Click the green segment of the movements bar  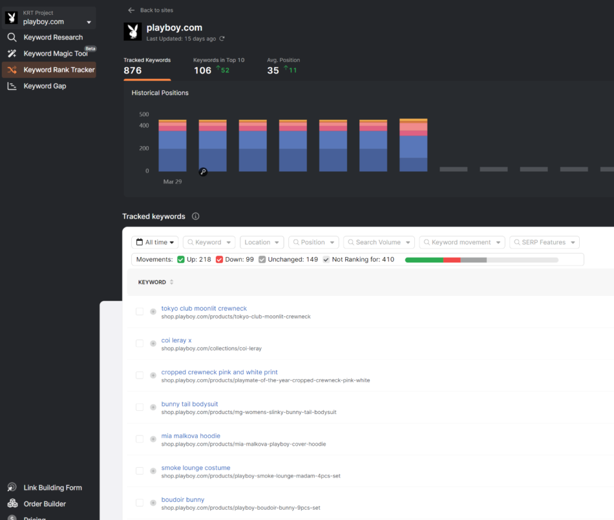tap(424, 260)
